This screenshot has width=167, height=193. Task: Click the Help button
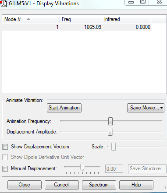tap(136, 185)
